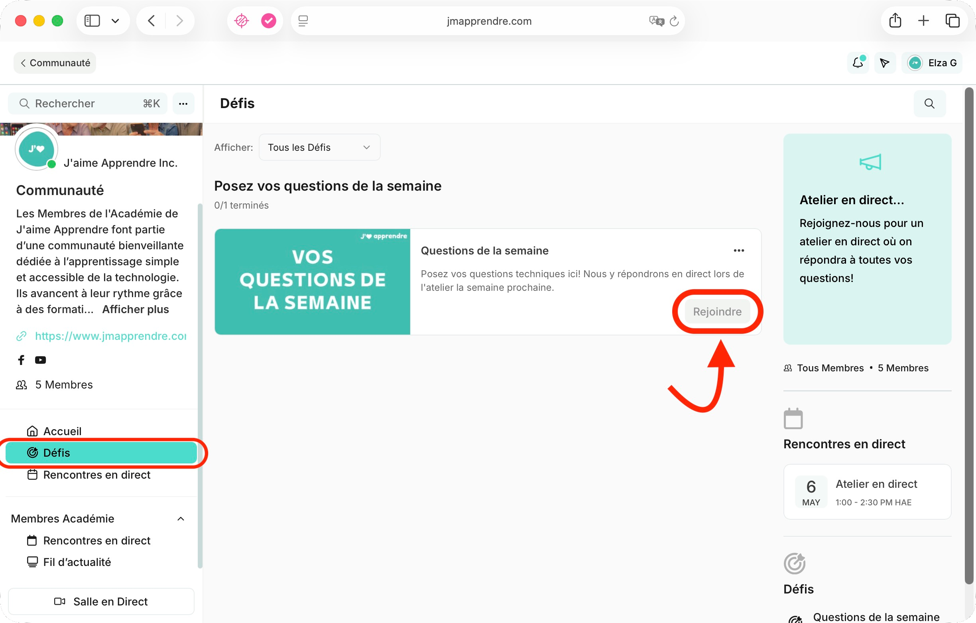The image size is (976, 623).
Task: Click the megaphone announcement icon
Action: (x=870, y=162)
